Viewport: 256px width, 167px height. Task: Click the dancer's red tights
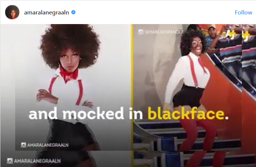coord(198,134)
